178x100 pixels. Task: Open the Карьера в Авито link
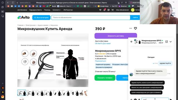point(36,10)
